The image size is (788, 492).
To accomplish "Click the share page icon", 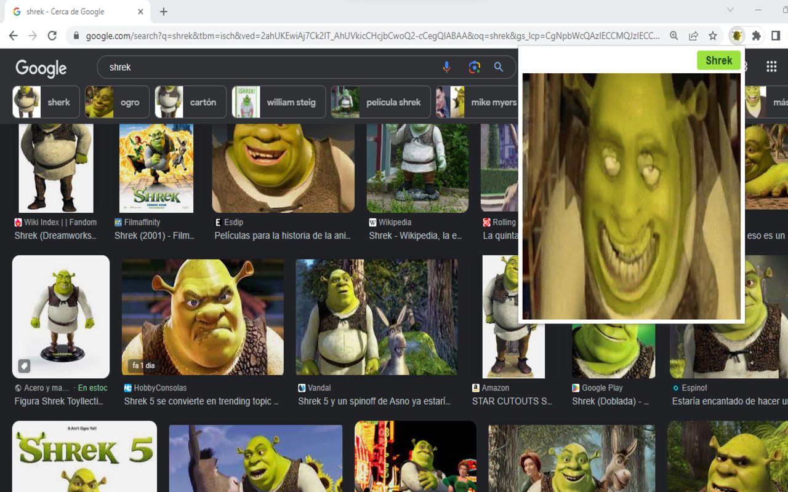I will (x=693, y=36).
